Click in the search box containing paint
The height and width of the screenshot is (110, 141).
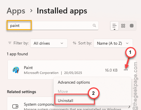[53, 25]
